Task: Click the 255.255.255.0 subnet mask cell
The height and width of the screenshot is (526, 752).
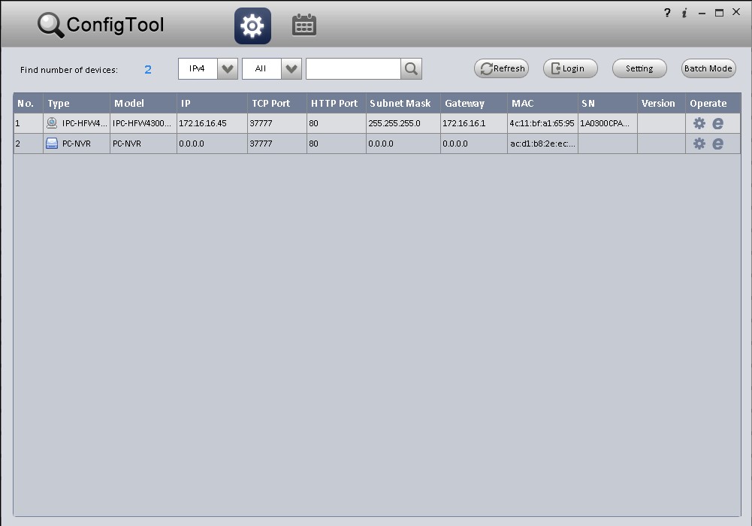Action: [403, 123]
